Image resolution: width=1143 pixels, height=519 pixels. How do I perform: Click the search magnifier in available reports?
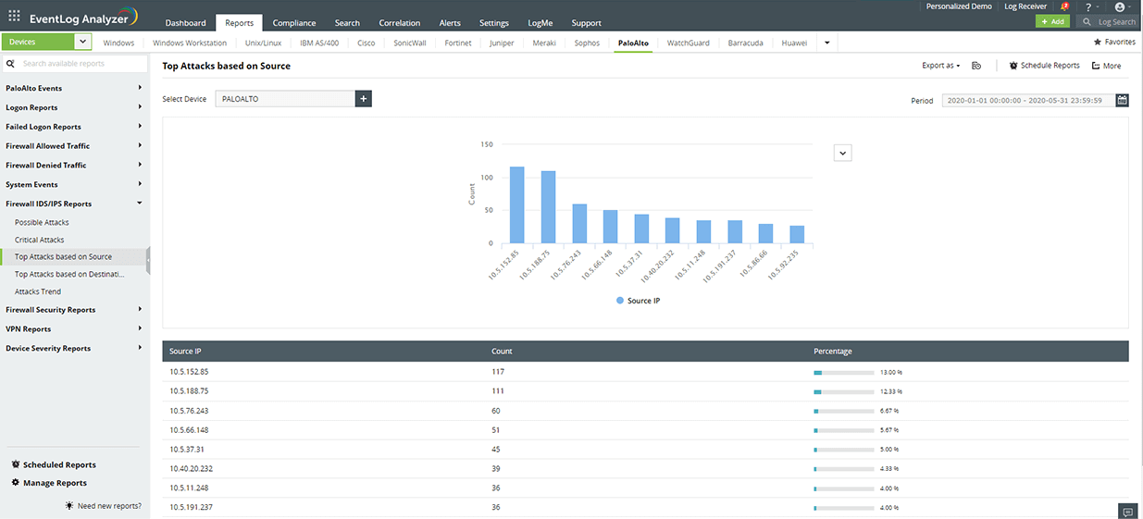[10, 64]
